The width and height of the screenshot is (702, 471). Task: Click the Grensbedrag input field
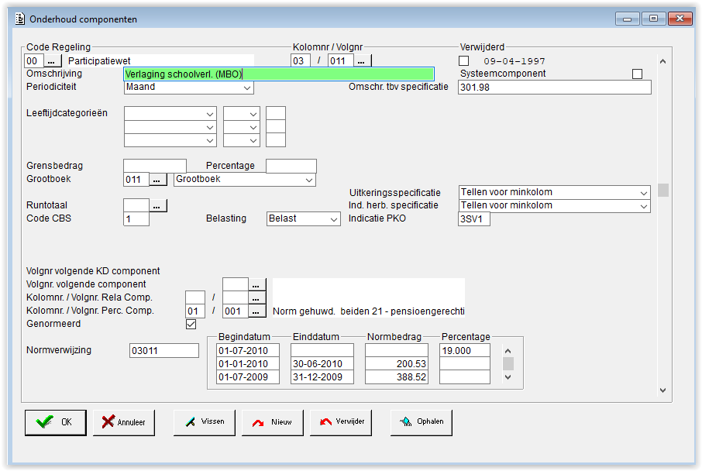tap(155, 165)
